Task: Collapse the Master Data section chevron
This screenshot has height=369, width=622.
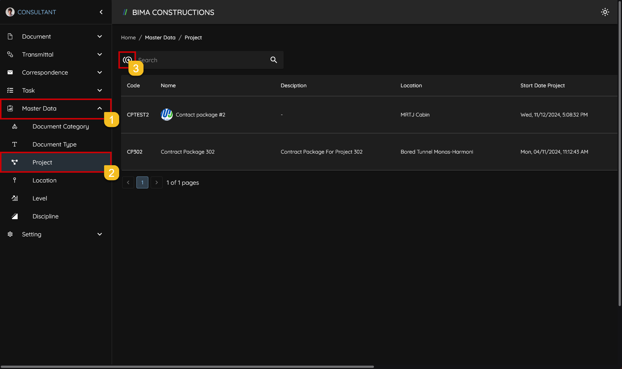Action: click(x=100, y=108)
